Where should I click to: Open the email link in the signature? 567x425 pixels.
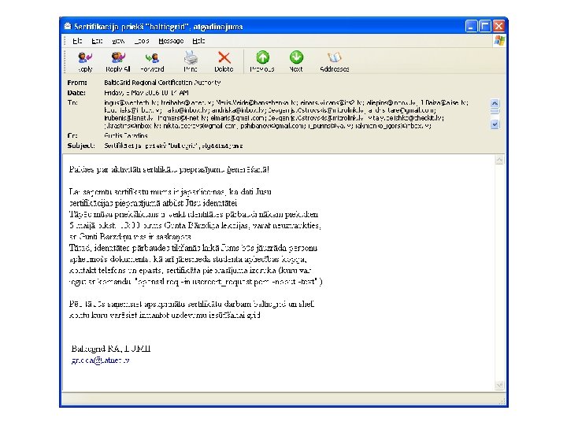click(100, 360)
